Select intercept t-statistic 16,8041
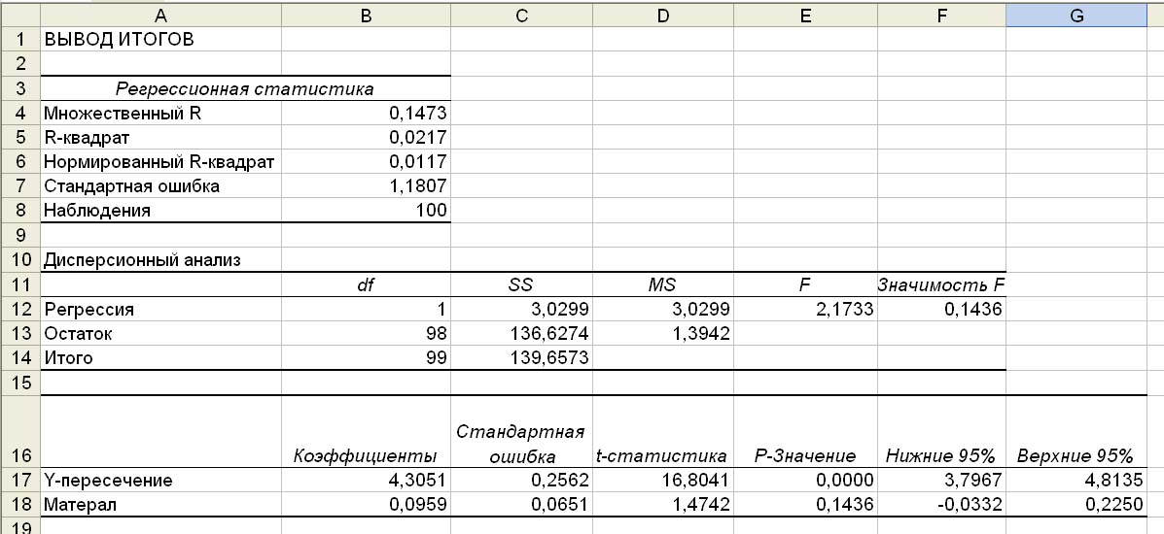The width and height of the screenshot is (1164, 534). click(x=663, y=480)
